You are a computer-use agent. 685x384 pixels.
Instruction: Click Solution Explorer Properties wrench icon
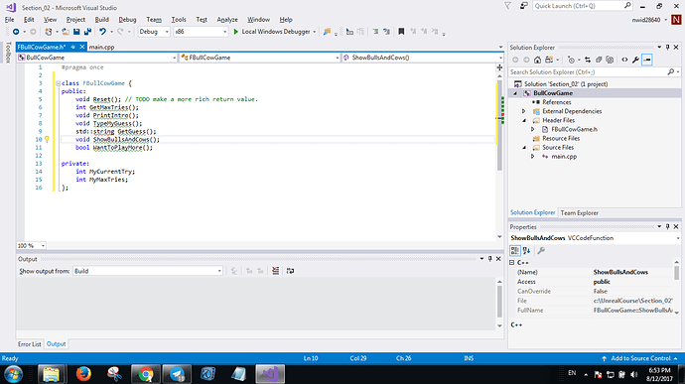click(x=635, y=60)
